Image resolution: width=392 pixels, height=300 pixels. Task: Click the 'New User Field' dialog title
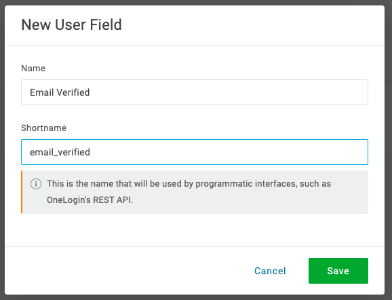(x=71, y=24)
